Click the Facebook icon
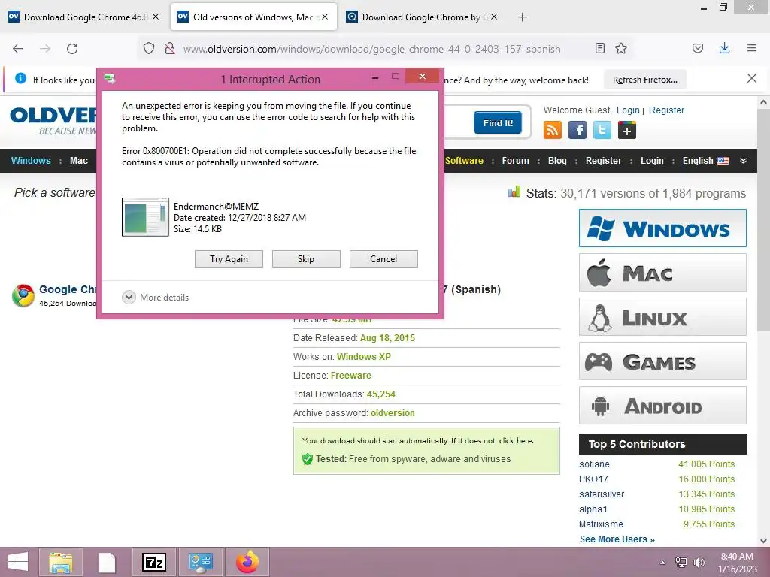Image resolution: width=770 pixels, height=577 pixels. (x=577, y=130)
